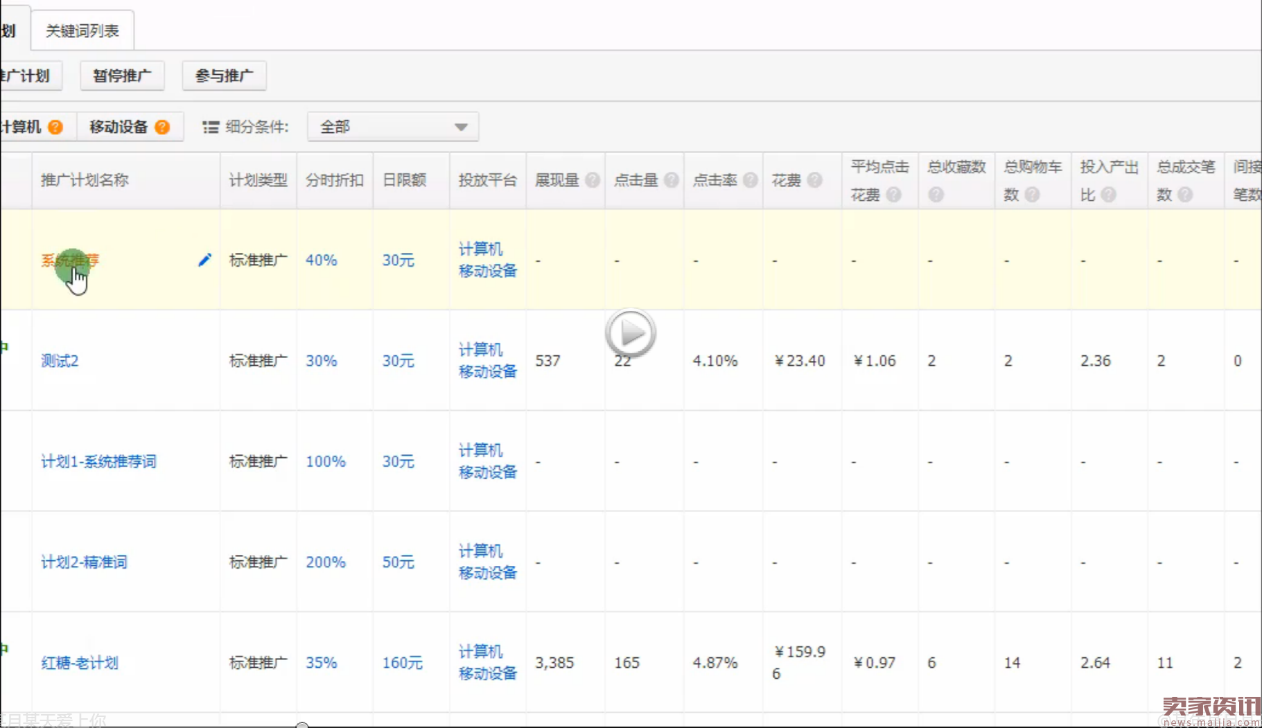Click the help icon beside 展现量 header
The height and width of the screenshot is (728, 1262).
[x=593, y=180]
